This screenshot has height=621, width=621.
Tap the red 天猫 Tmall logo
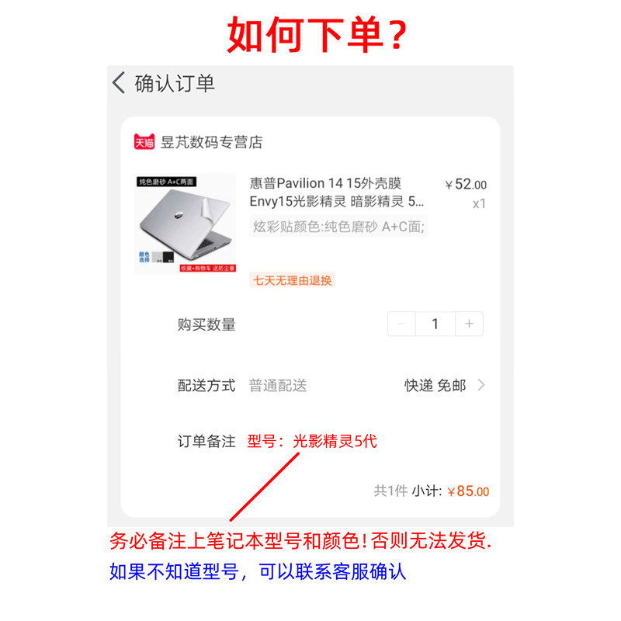[x=144, y=142]
